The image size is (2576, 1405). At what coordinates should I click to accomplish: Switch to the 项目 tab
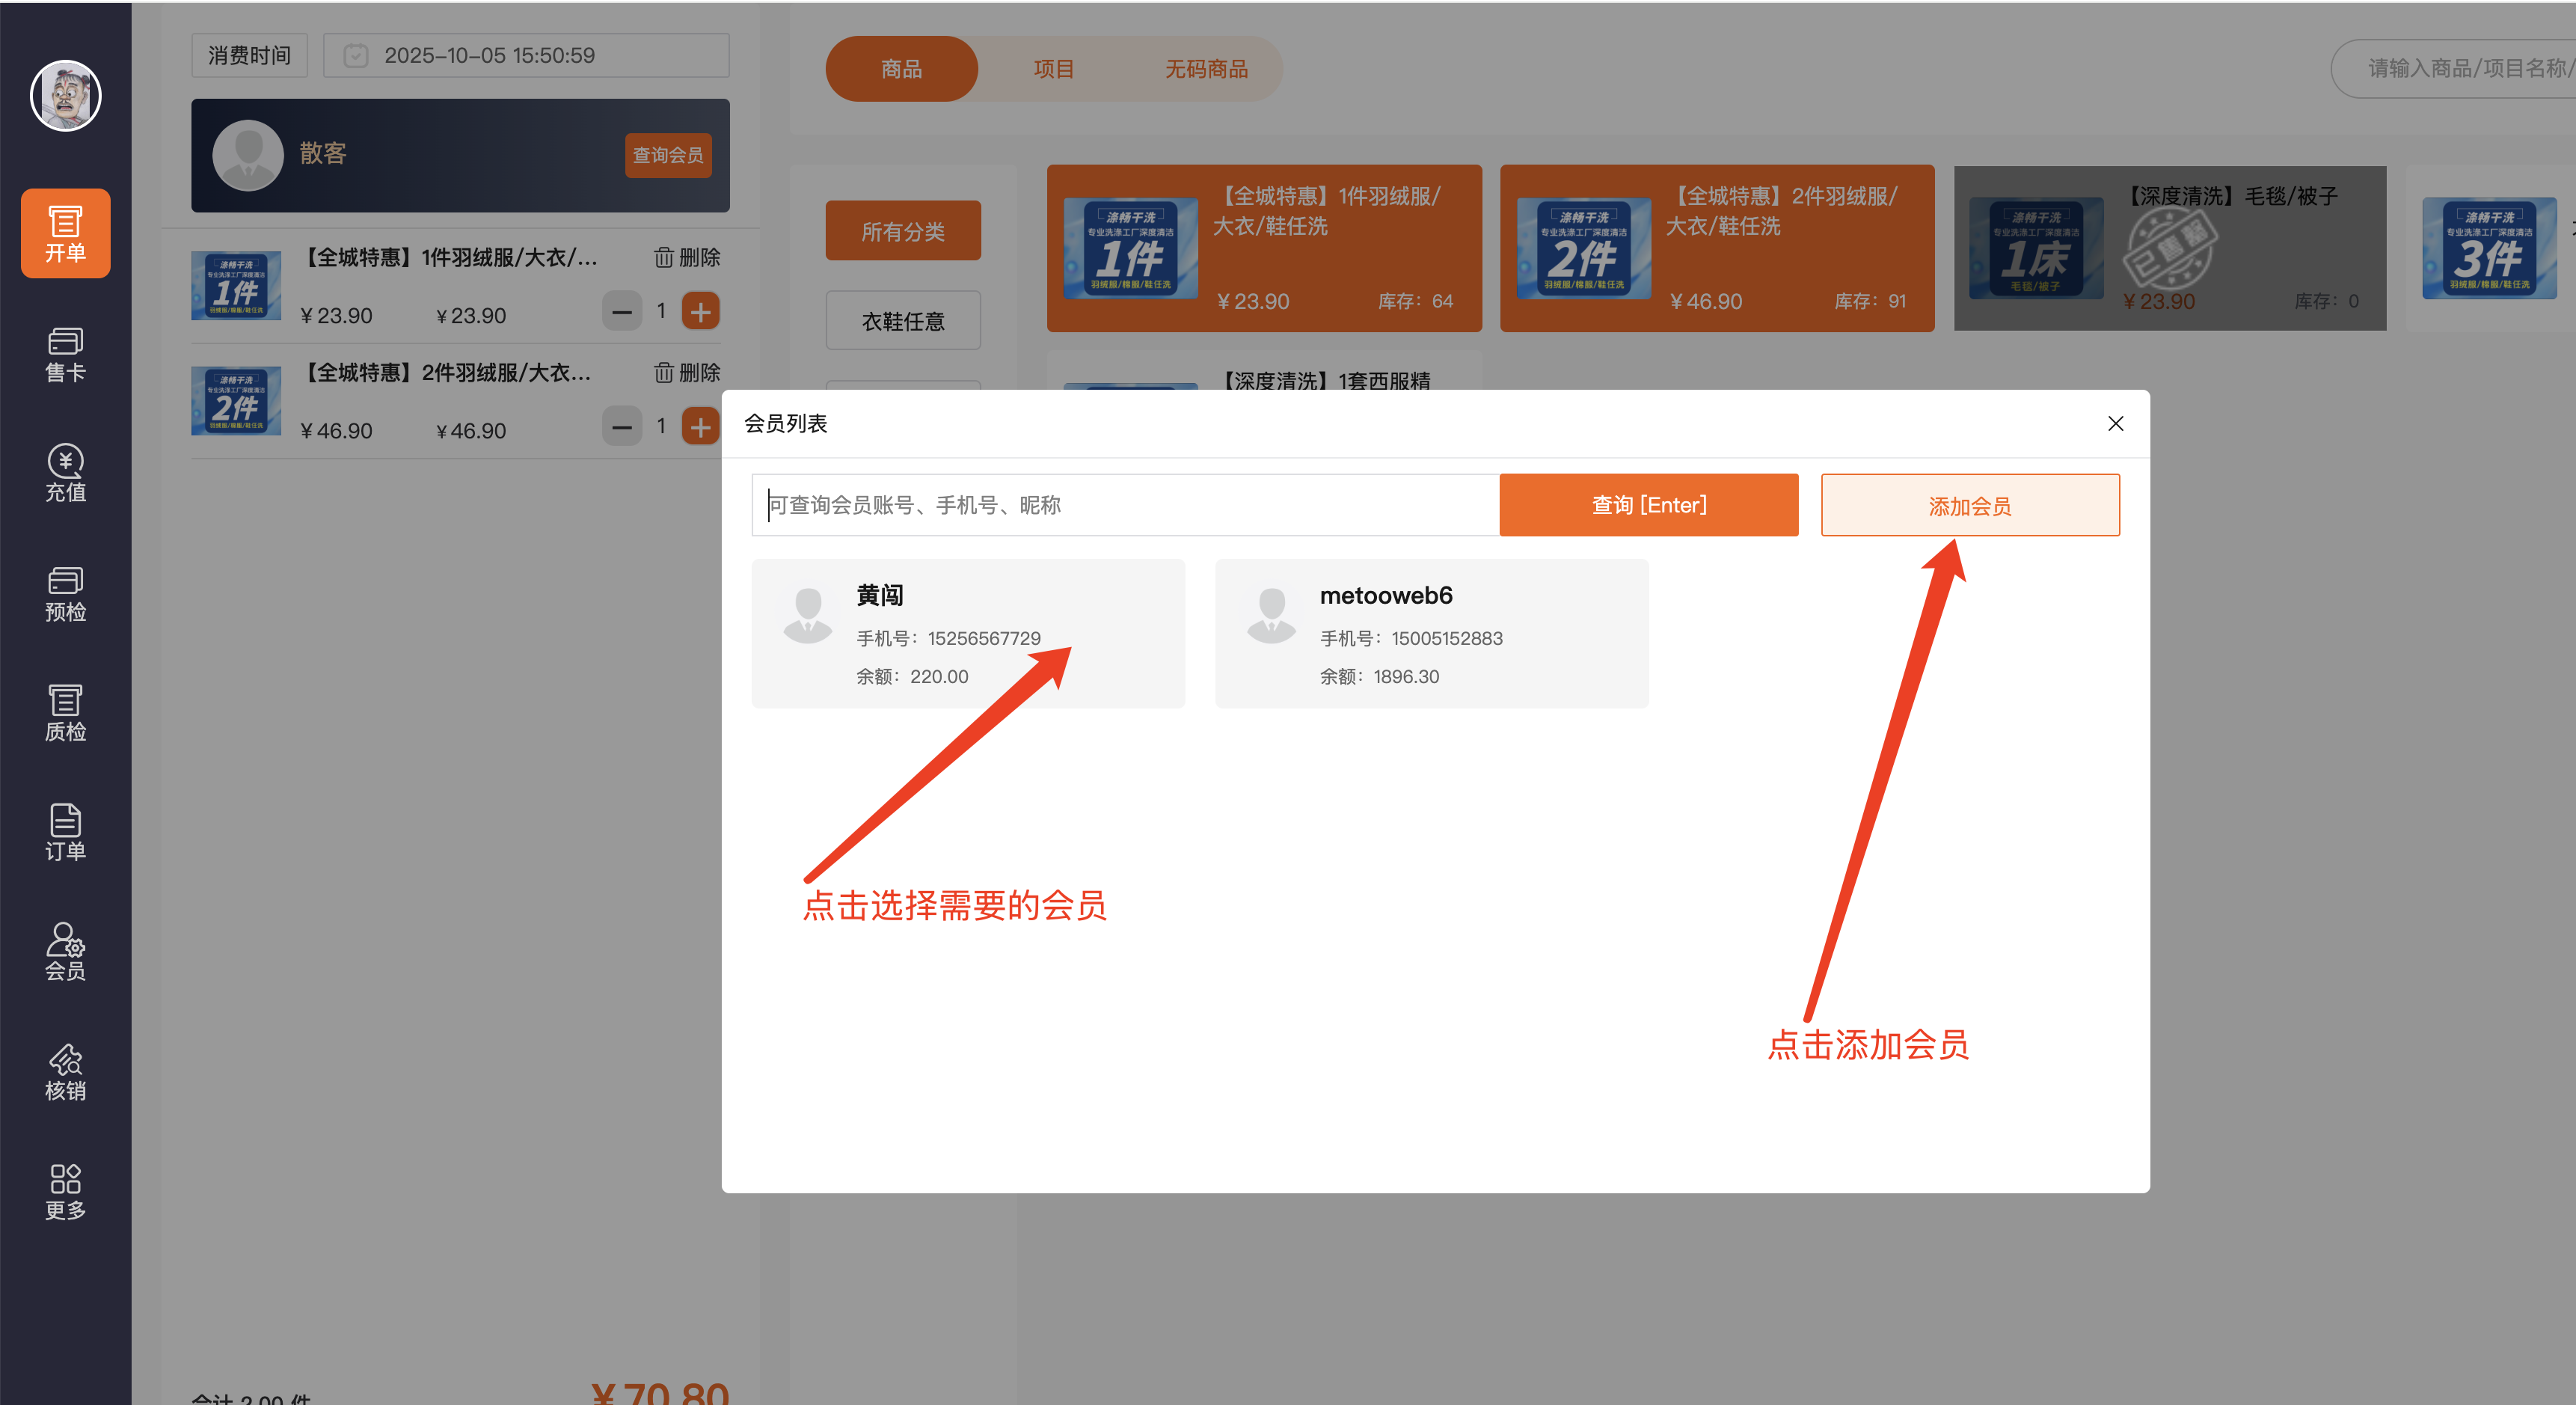(x=1053, y=69)
